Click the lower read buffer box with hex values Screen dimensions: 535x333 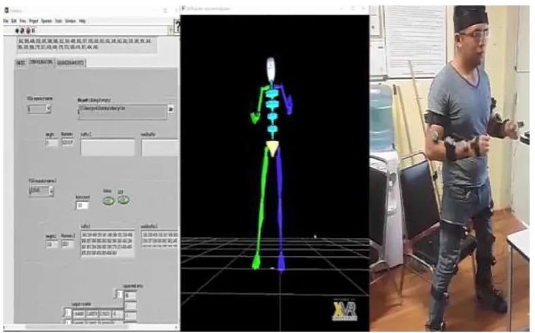(x=160, y=239)
